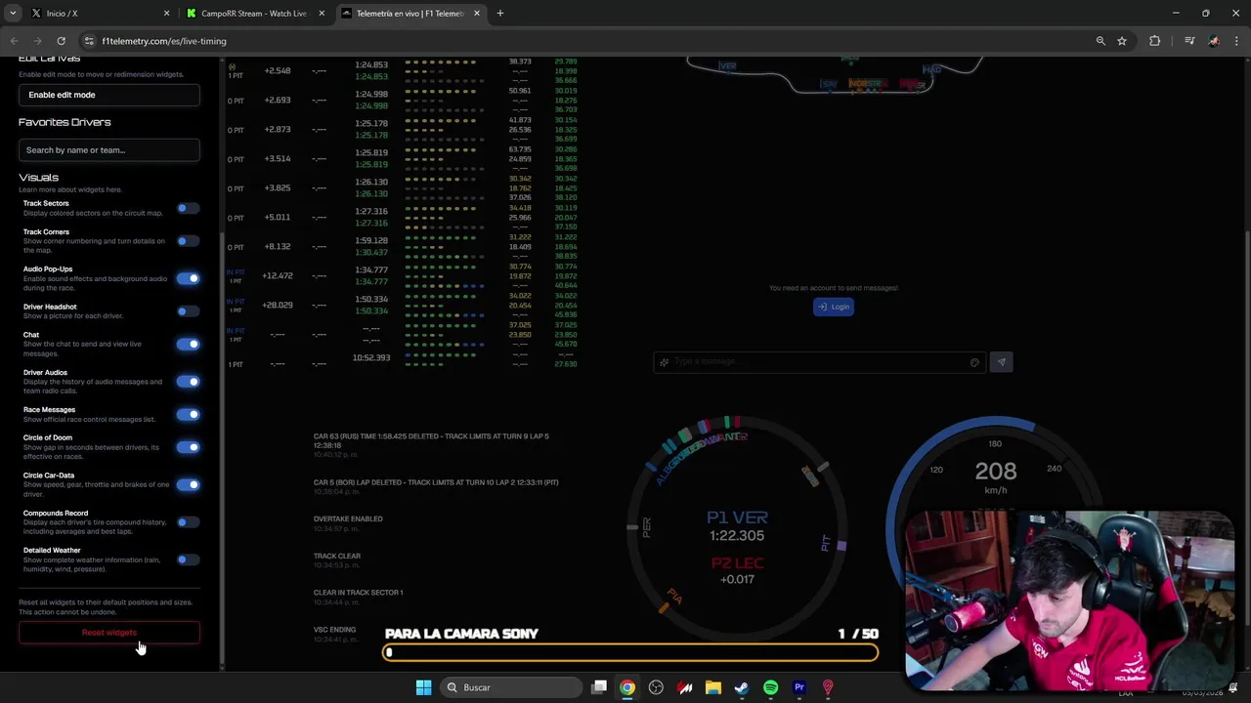
Task: Enable the Driver Headshot switch
Action: pos(188,311)
